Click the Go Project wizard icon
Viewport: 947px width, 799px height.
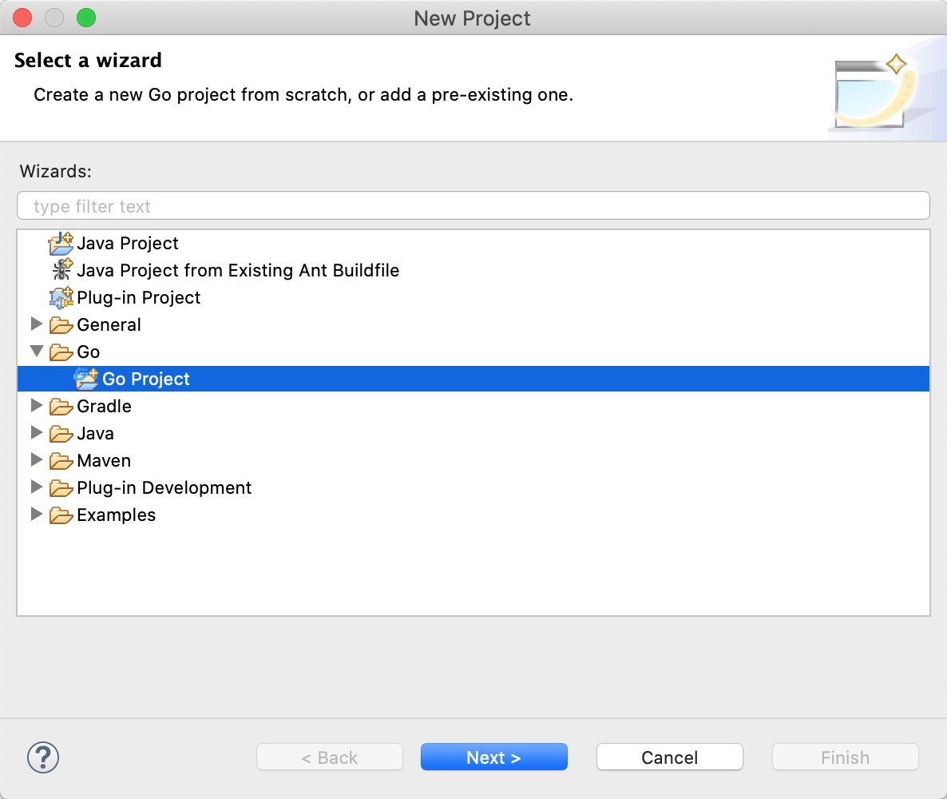(x=86, y=379)
